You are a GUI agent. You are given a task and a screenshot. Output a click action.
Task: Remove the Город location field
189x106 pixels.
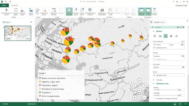[x=183, y=45]
